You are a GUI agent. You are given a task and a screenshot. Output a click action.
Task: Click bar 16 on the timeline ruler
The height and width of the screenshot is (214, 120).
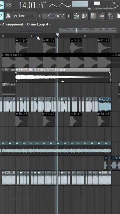[112, 36]
